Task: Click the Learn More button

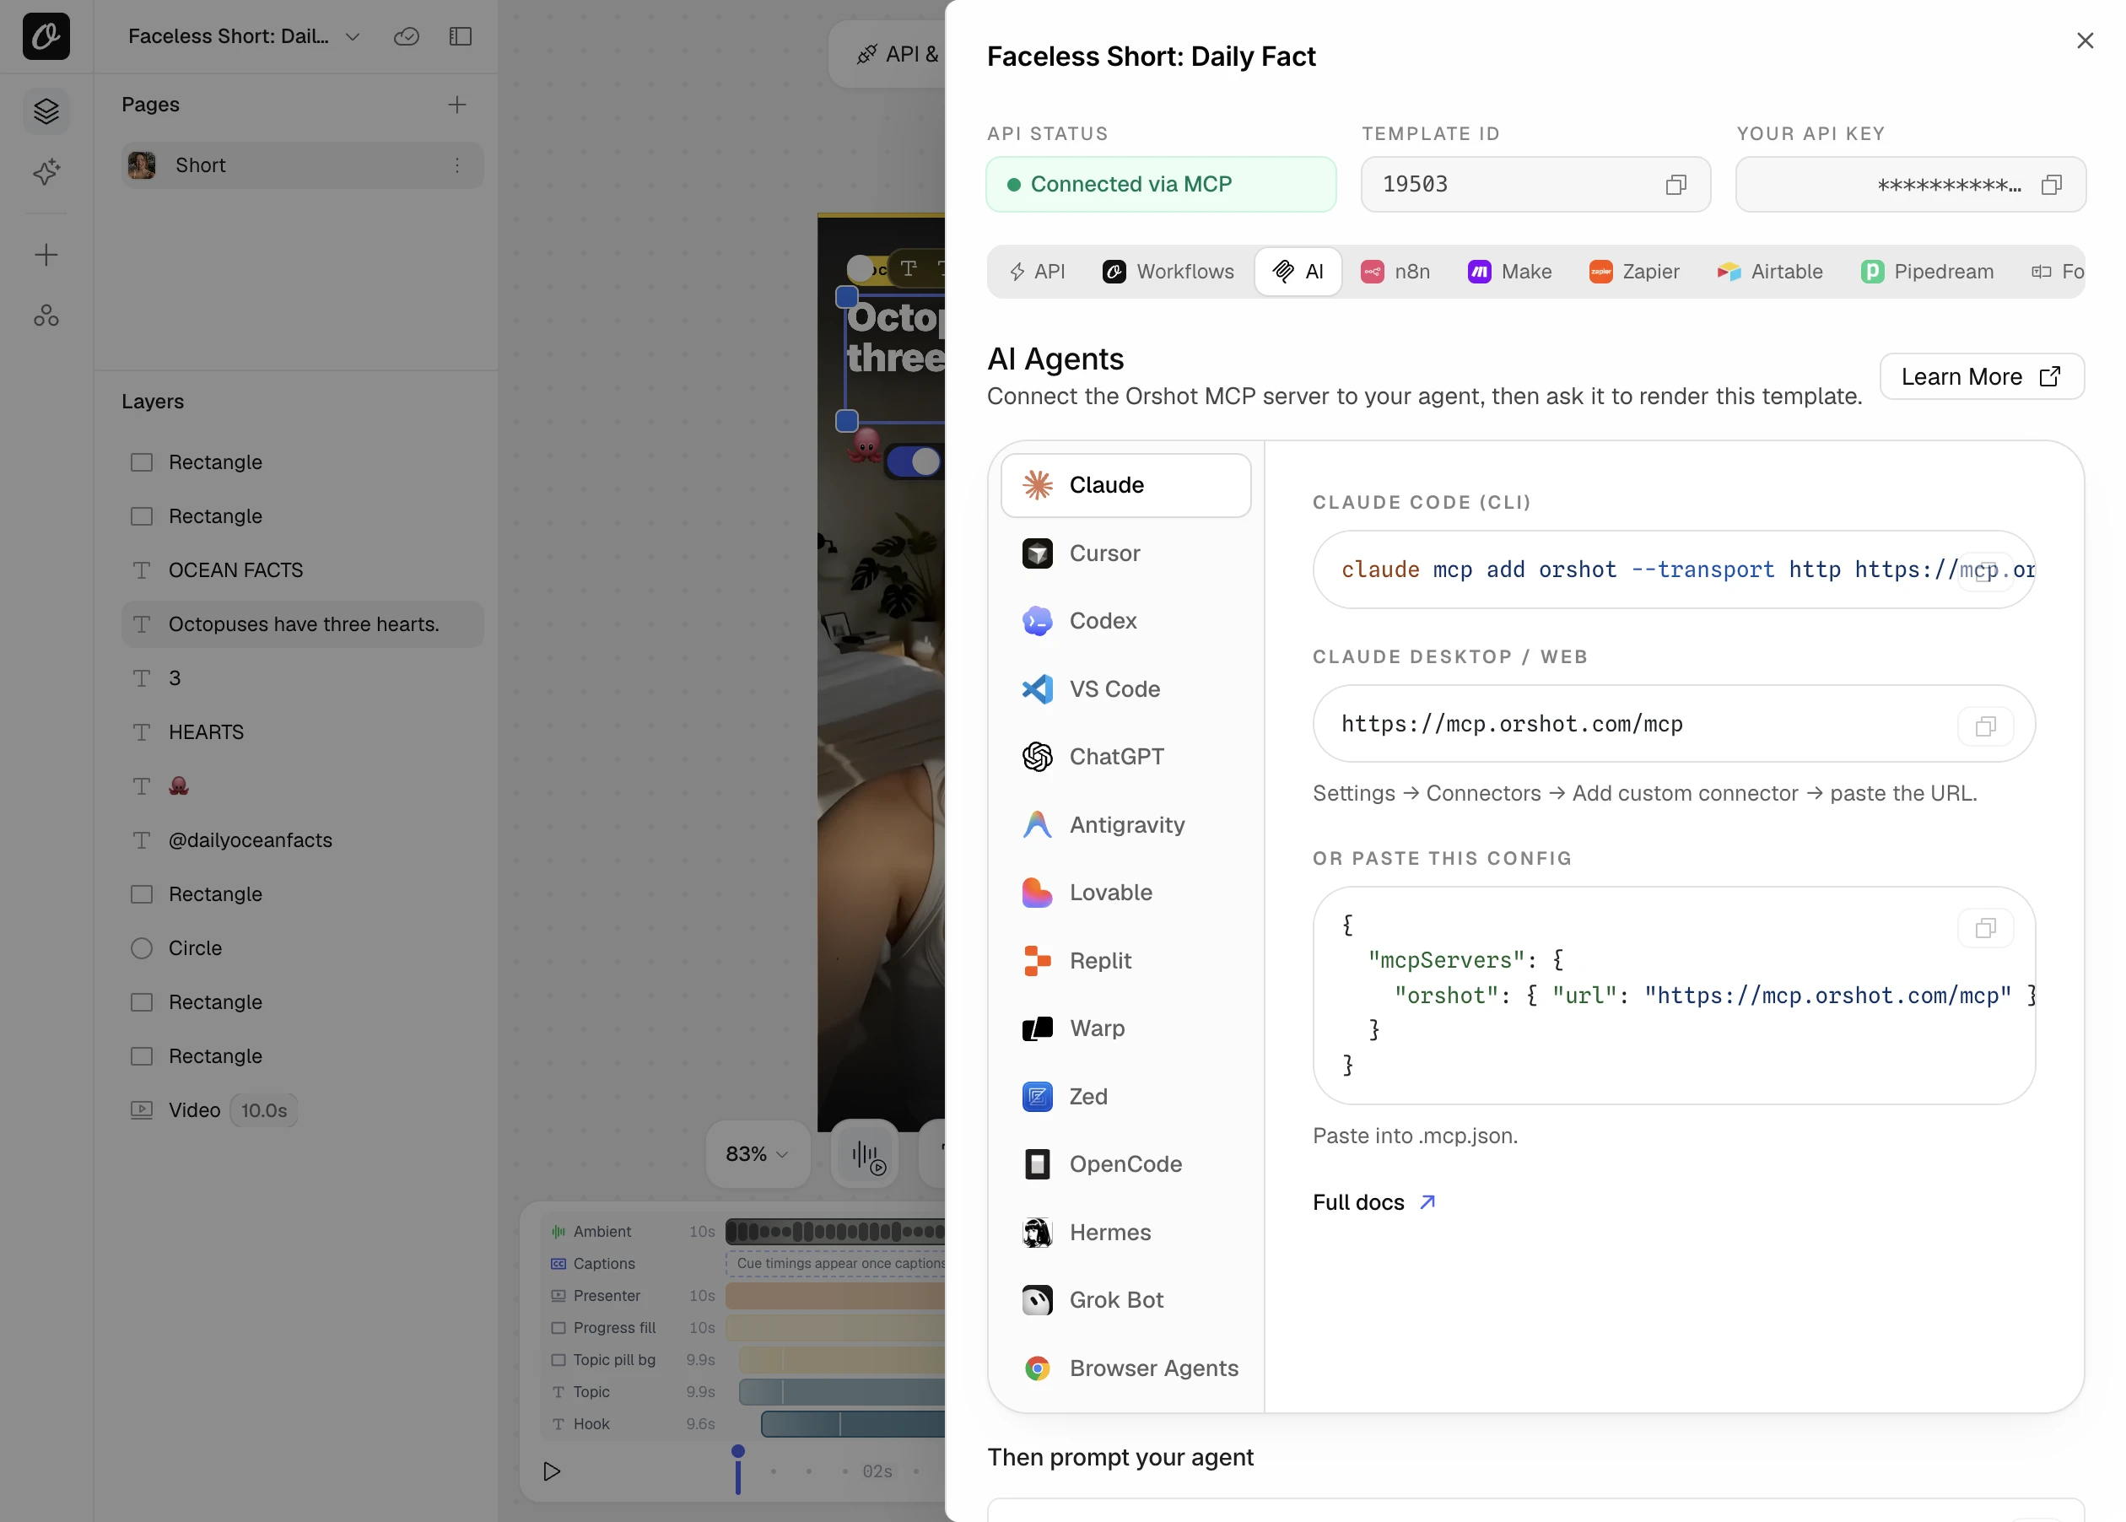Action: 1981,377
